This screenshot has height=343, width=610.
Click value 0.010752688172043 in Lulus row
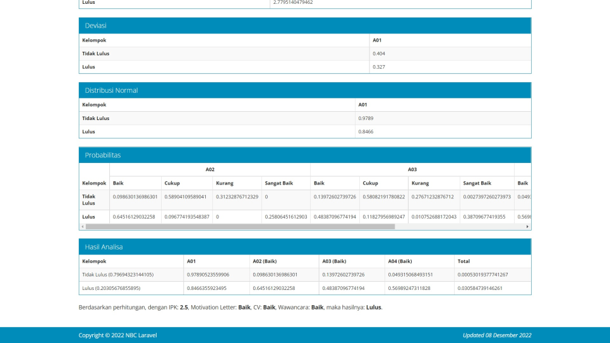[x=434, y=217]
